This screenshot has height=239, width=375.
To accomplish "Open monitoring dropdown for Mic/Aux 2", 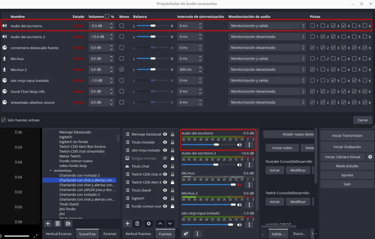I will 267,69.
